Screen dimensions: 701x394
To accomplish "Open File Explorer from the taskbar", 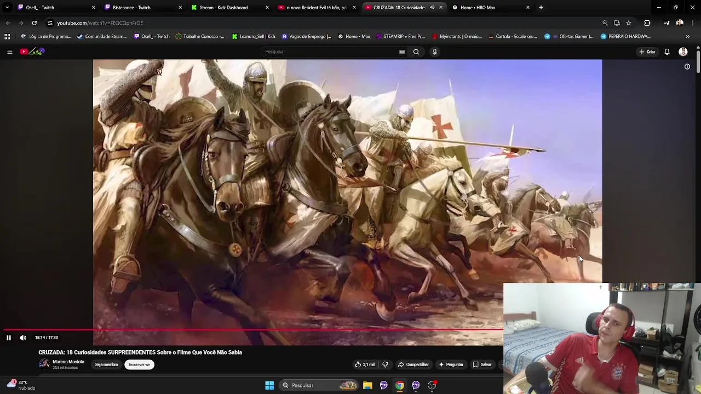I will 367,385.
